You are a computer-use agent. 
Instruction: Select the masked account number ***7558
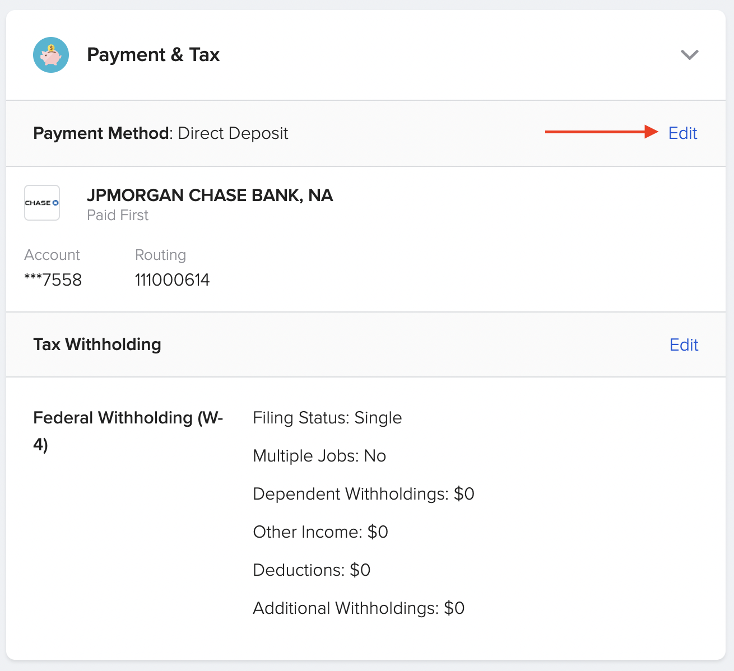(53, 279)
